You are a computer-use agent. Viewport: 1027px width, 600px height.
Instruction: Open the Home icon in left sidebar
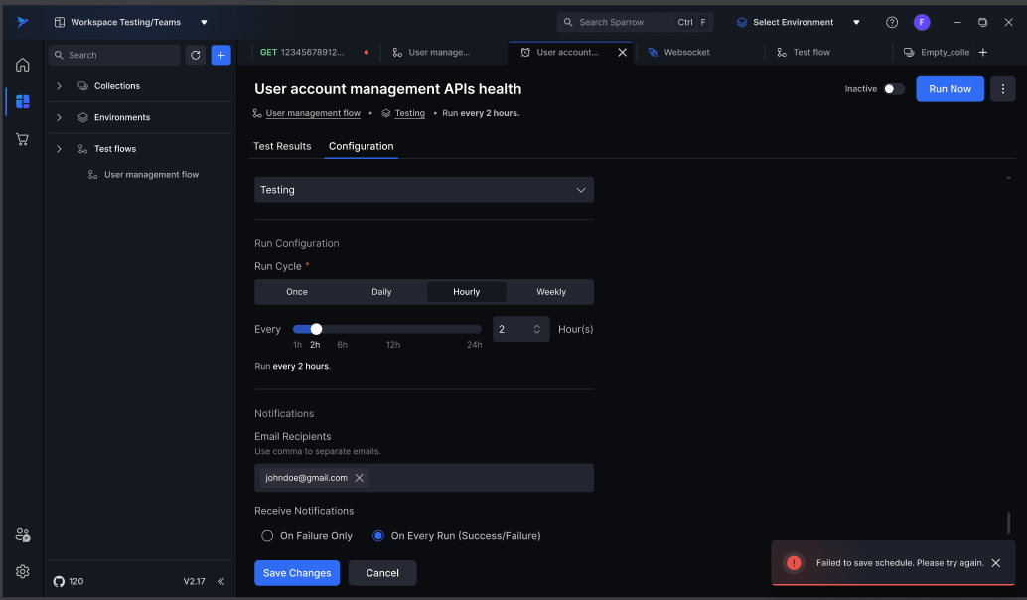point(22,65)
